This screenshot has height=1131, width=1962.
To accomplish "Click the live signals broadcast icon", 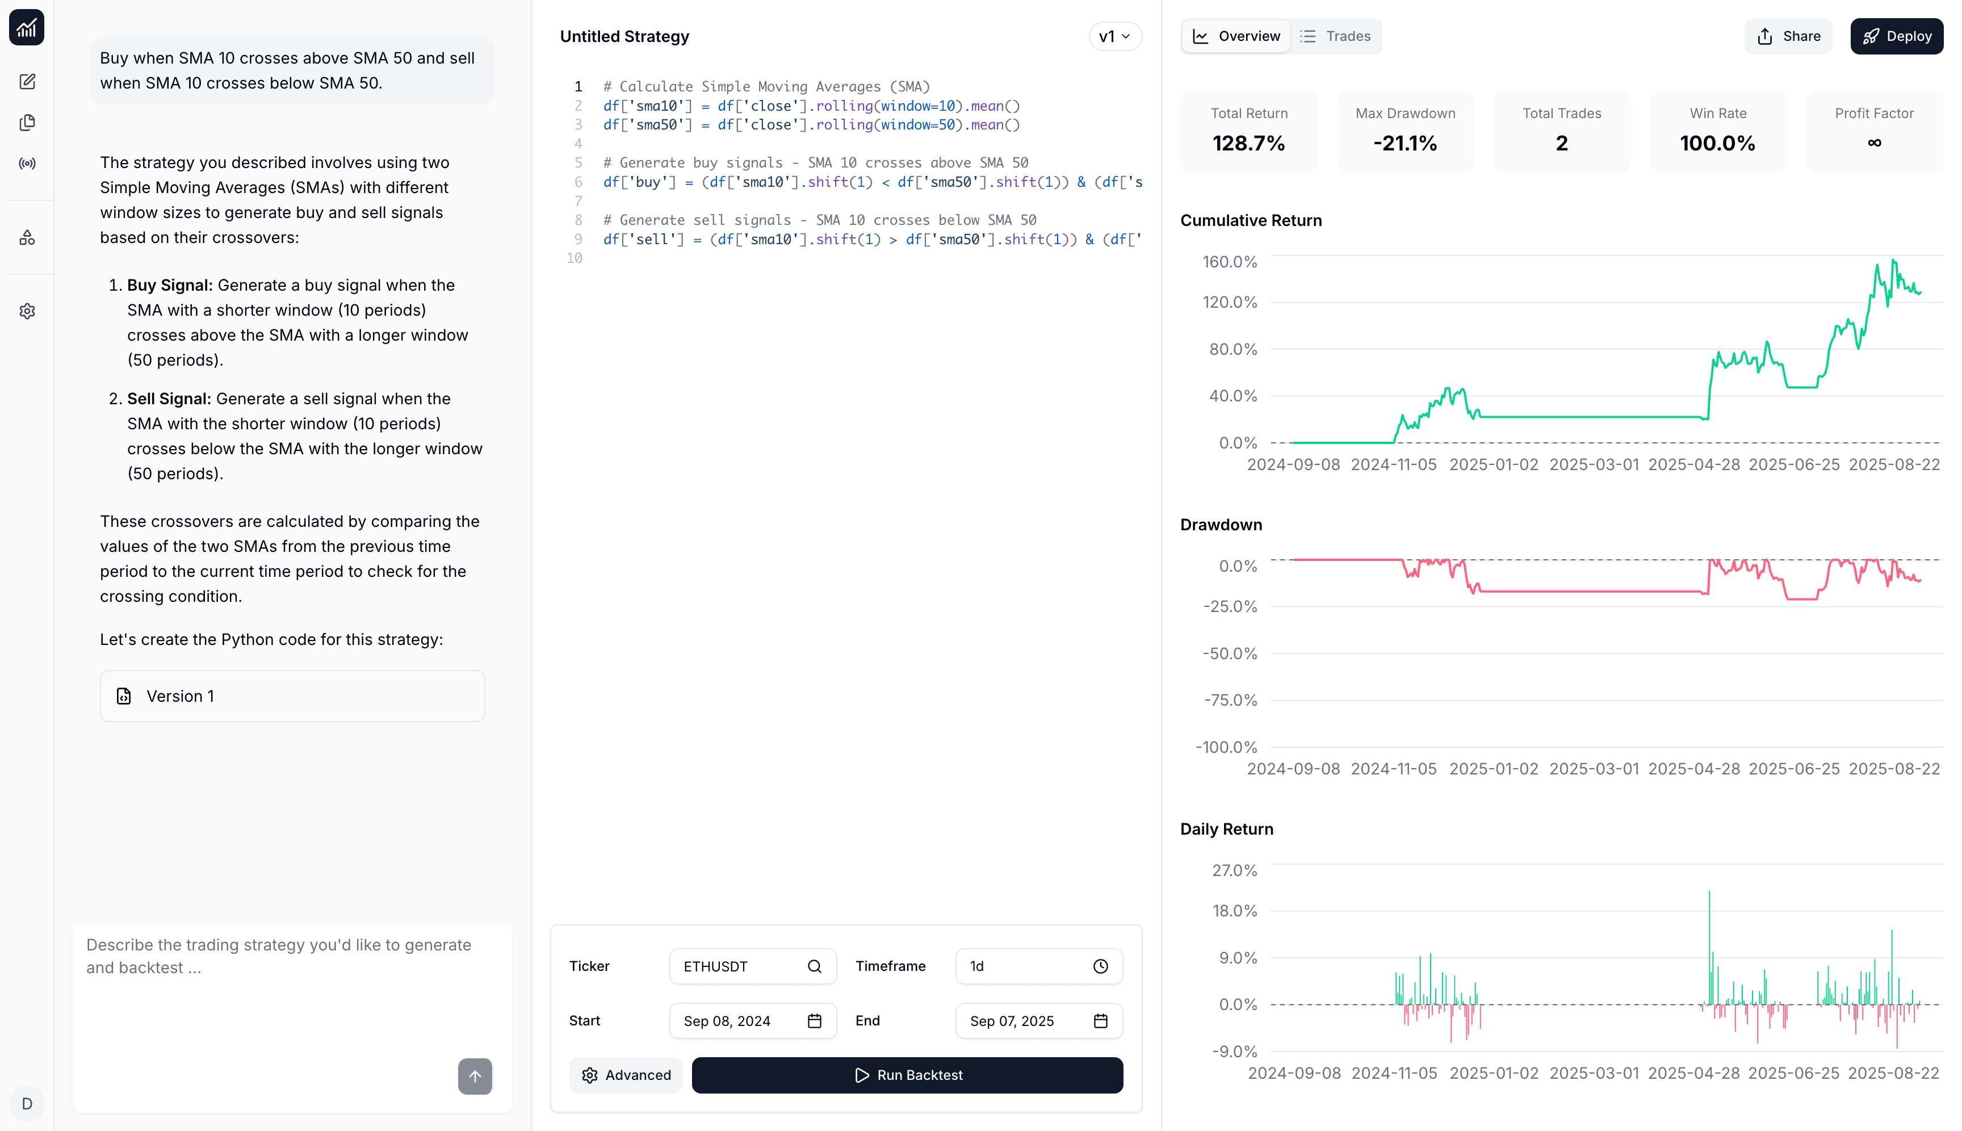I will (x=27, y=163).
